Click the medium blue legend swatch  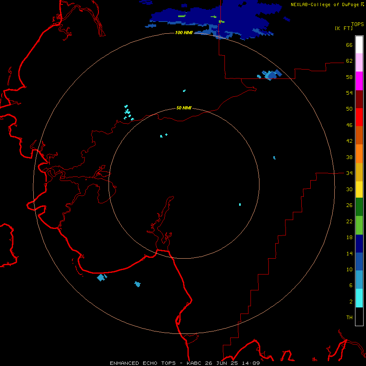(359, 261)
